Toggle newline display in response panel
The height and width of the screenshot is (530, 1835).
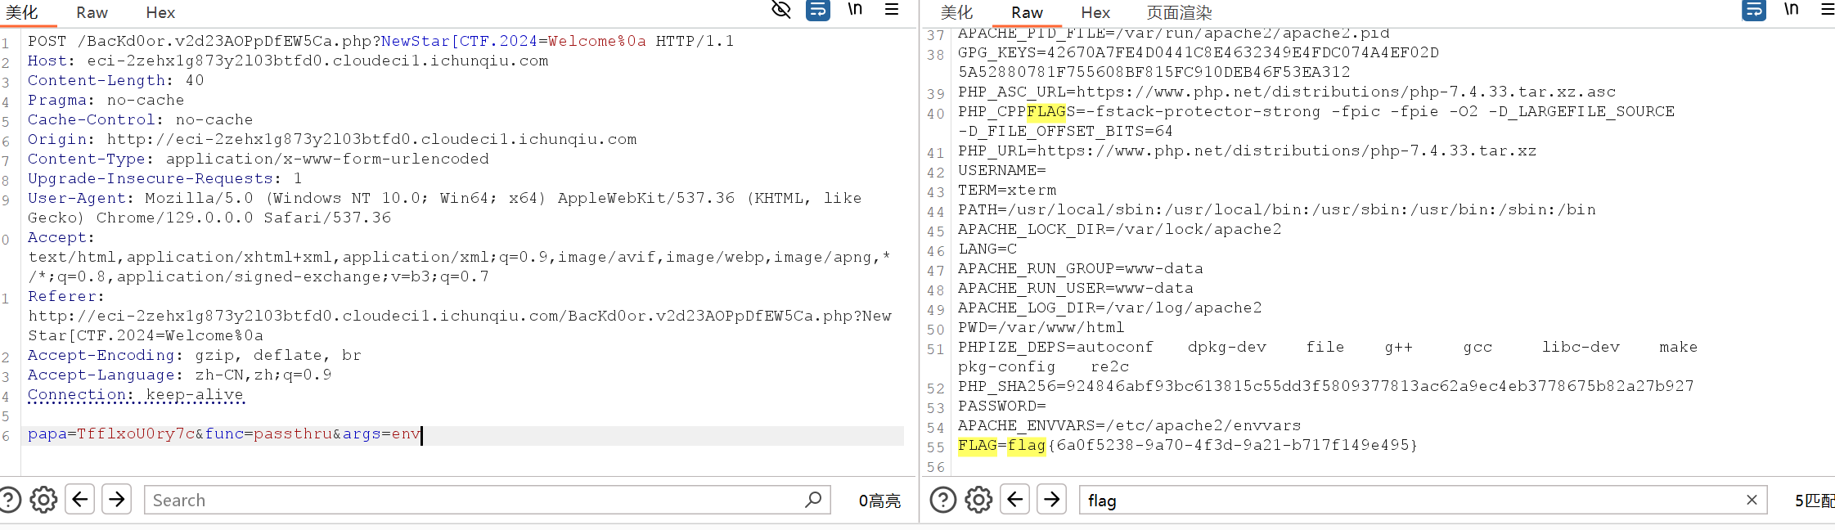click(x=1792, y=10)
